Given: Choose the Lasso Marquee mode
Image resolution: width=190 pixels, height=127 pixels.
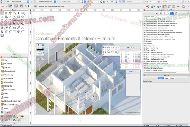Looking at the screenshot, I should (x=25, y=6).
